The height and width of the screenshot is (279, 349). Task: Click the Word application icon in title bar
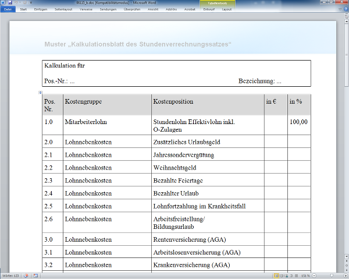tap(3, 3)
